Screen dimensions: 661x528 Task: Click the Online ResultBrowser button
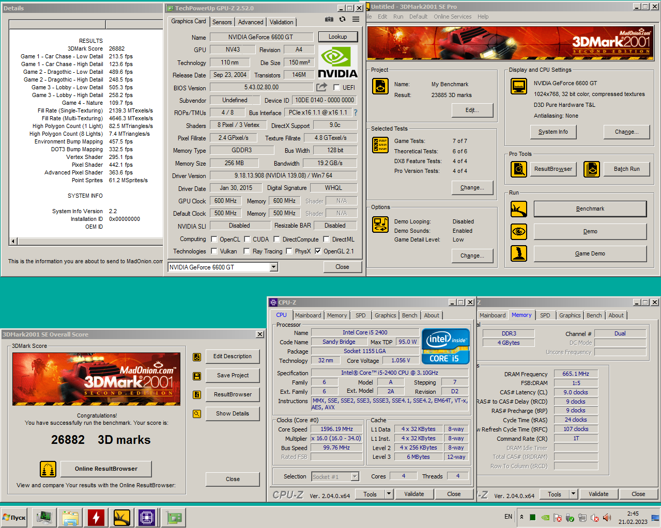[x=106, y=469]
